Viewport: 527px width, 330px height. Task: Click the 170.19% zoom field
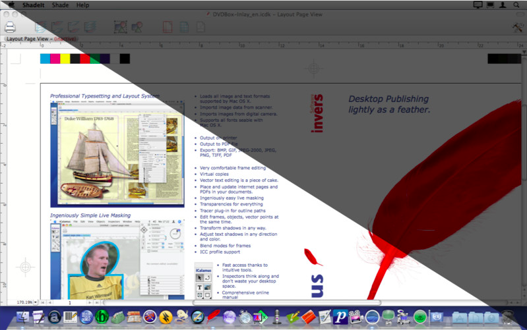click(x=25, y=302)
